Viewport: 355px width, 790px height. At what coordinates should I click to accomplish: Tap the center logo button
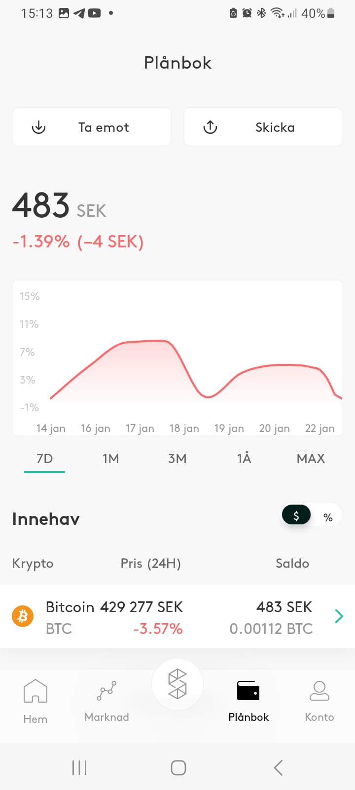coord(177,684)
